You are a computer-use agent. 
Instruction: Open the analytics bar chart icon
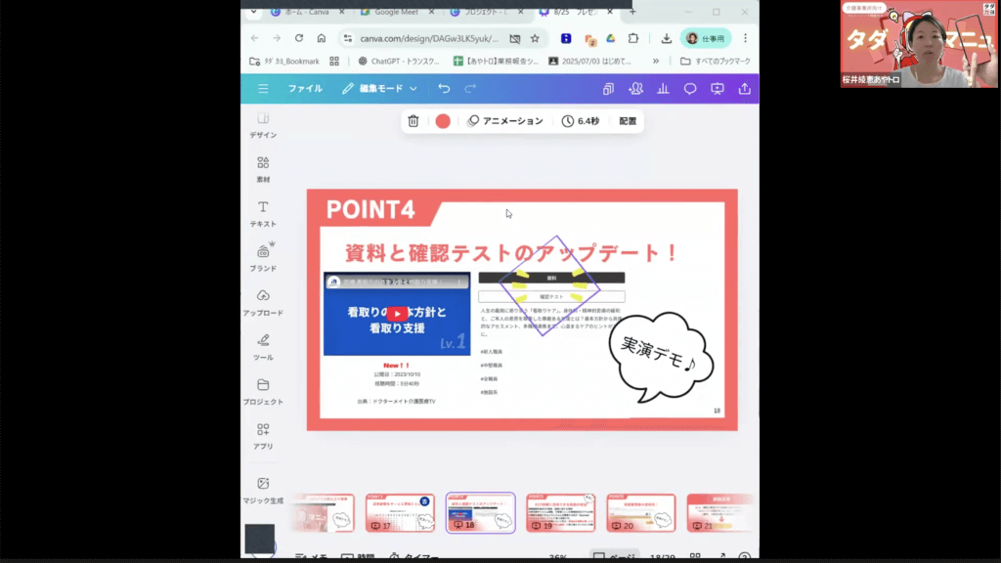(664, 89)
